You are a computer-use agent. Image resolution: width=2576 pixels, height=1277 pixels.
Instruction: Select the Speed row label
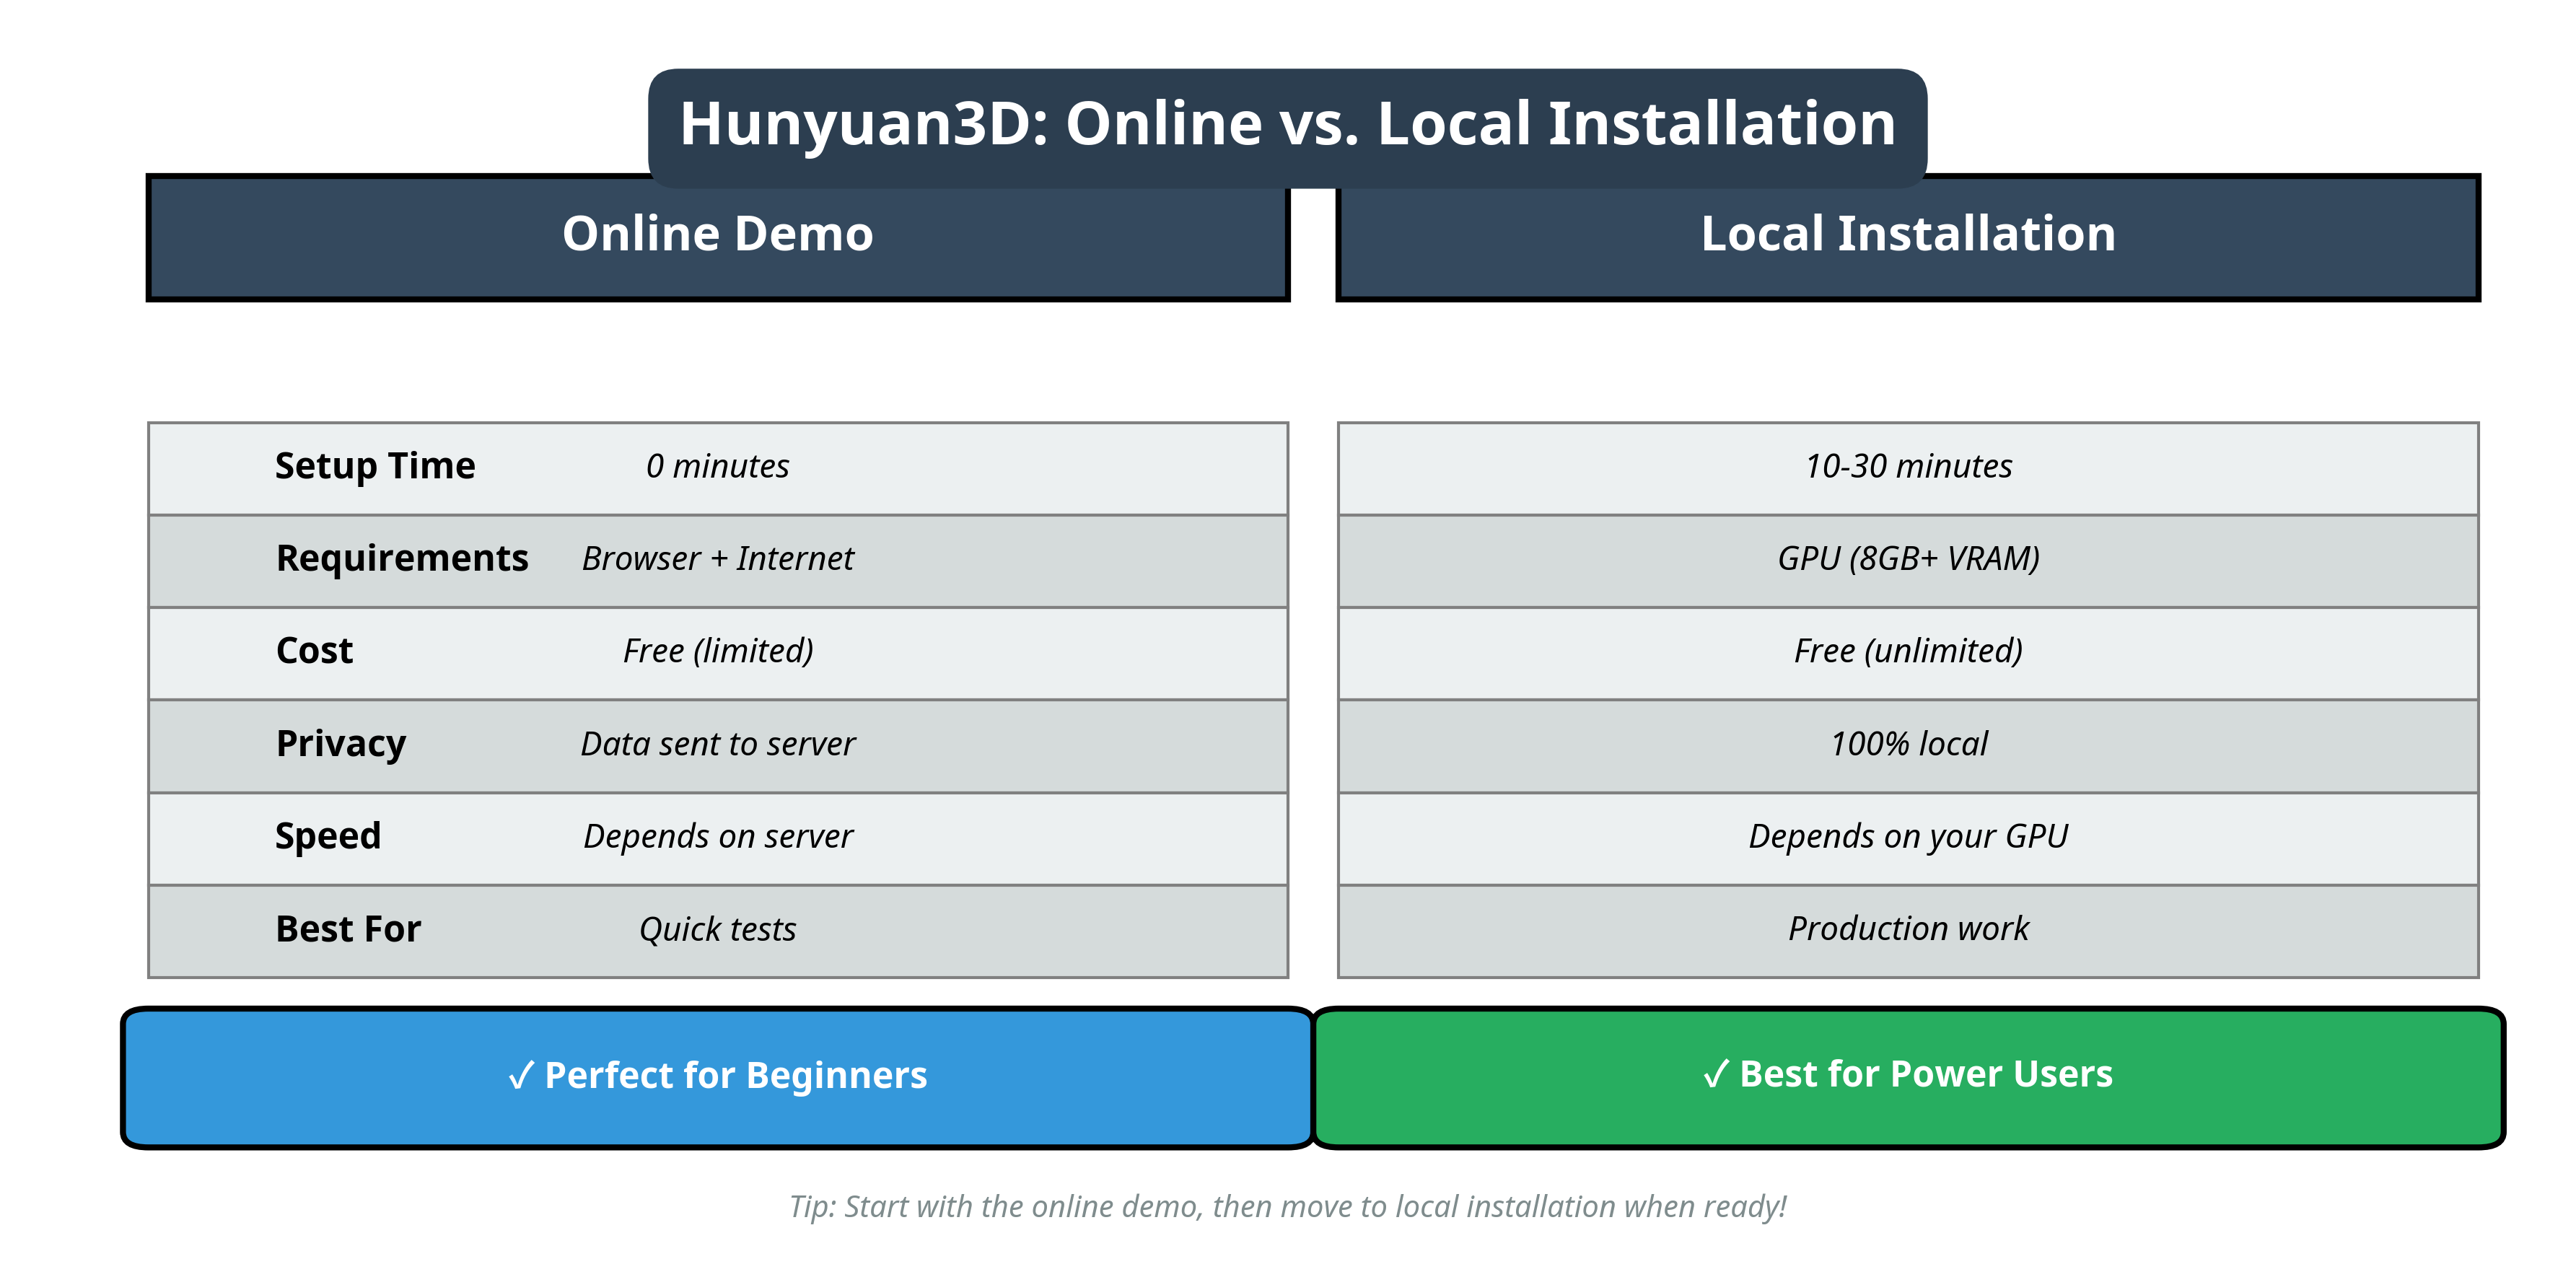click(328, 836)
